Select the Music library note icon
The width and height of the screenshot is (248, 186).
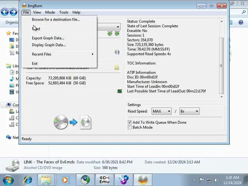[12, 79]
